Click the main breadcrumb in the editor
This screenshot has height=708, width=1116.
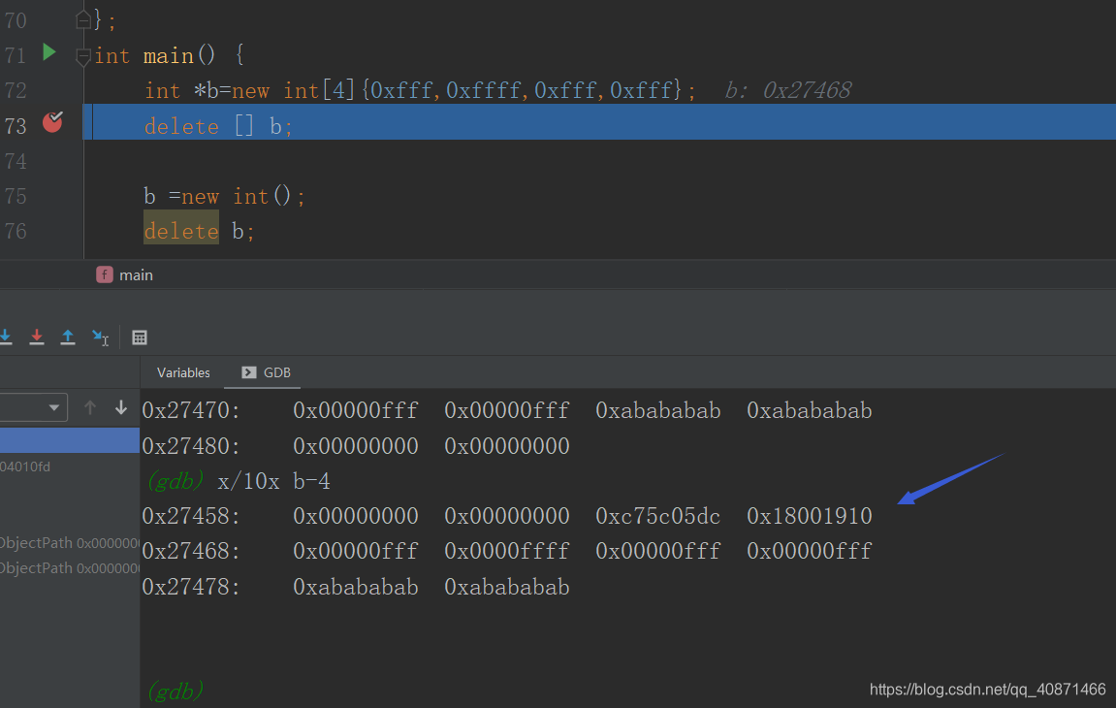[x=125, y=274]
